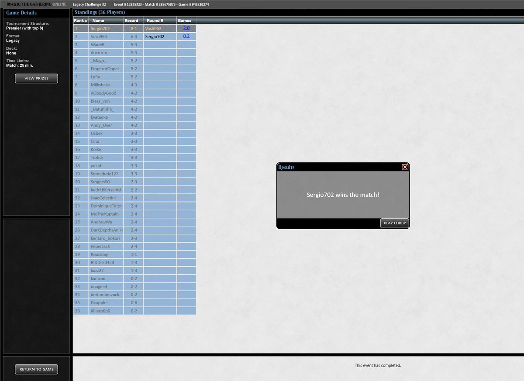524x381 pixels.
Task: Click the 8-1 record cell
Action: [134, 28]
